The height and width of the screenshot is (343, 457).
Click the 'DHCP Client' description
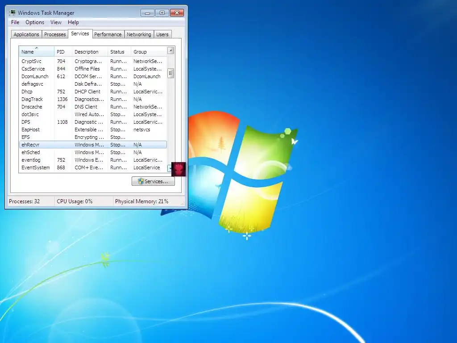point(87,92)
